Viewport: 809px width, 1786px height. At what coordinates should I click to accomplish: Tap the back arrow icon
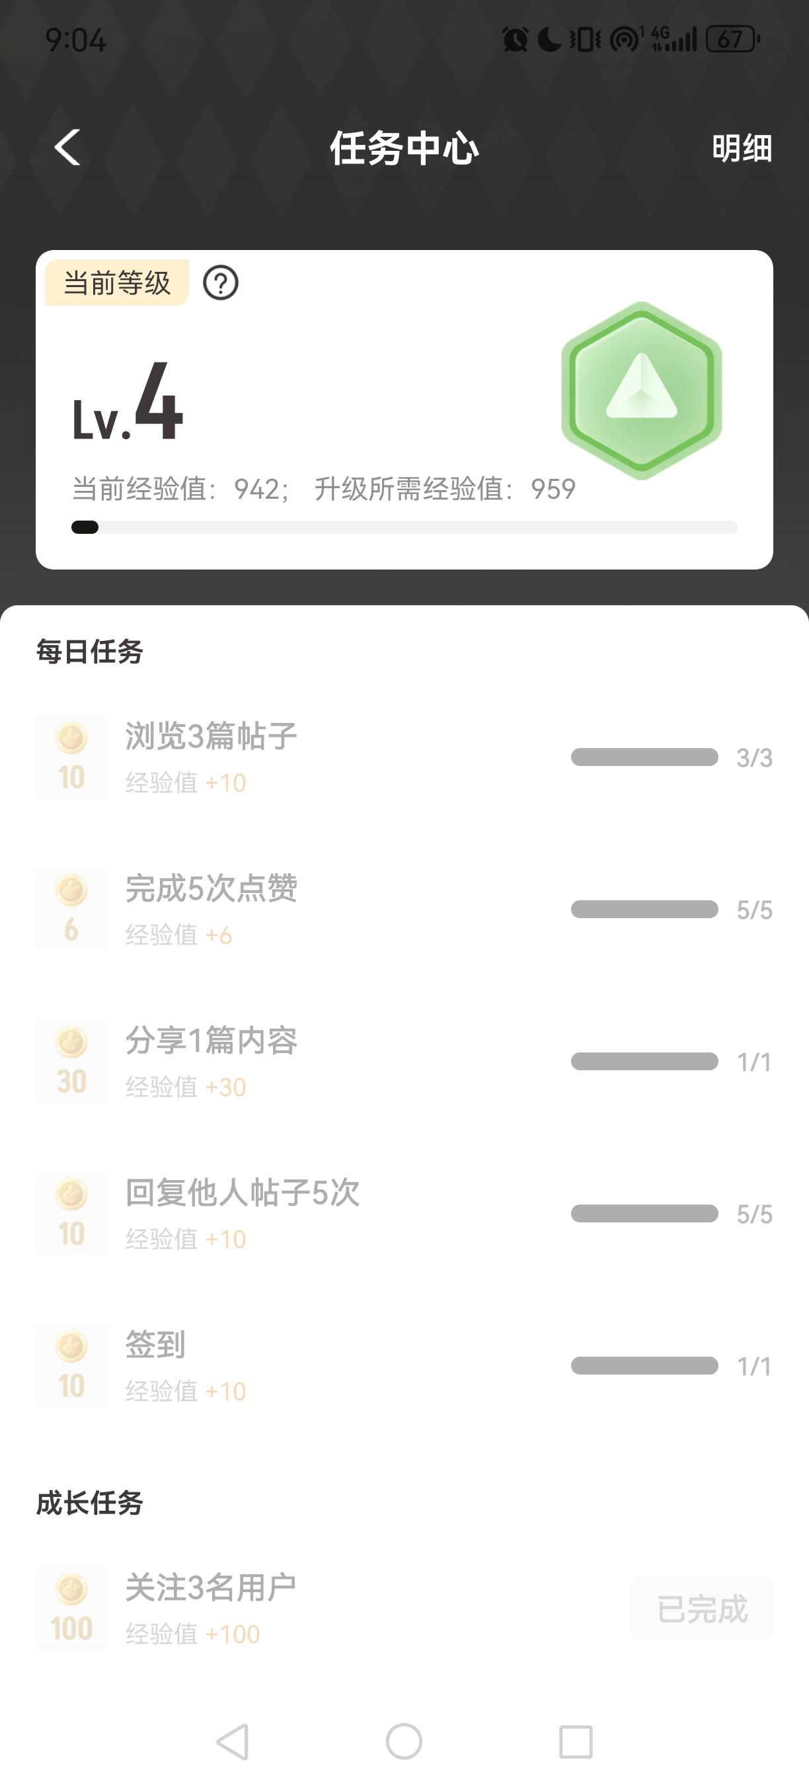[67, 148]
